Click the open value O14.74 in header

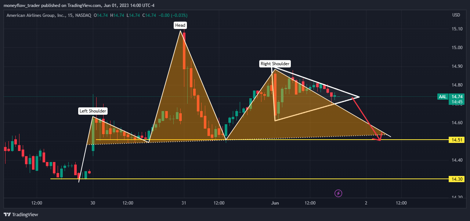tap(101, 15)
